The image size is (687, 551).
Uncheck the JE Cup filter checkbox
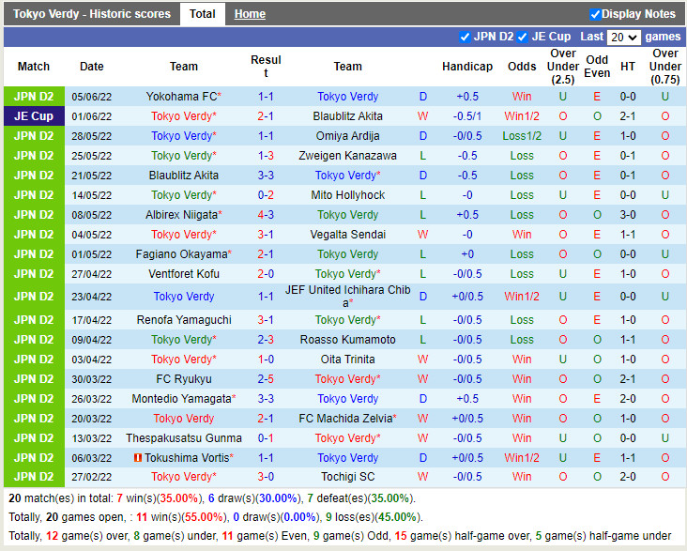click(x=522, y=37)
